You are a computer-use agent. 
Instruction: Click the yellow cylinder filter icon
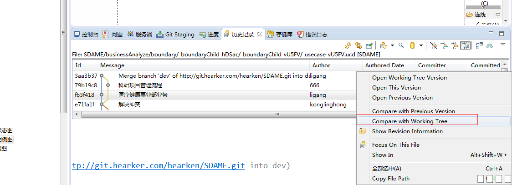412,45
